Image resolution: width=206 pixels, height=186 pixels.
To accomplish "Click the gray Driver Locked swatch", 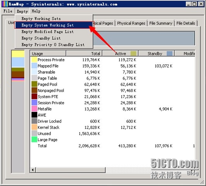I will [34, 121].
